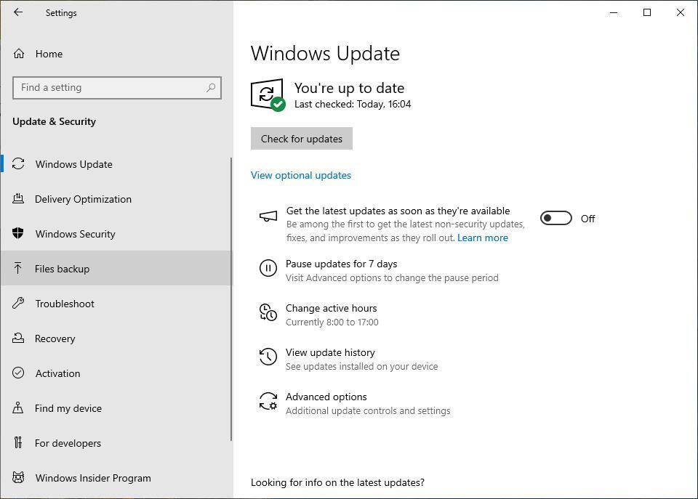Select Windows Update in the sidebar
Screen dimensions: 698x499
116,164
